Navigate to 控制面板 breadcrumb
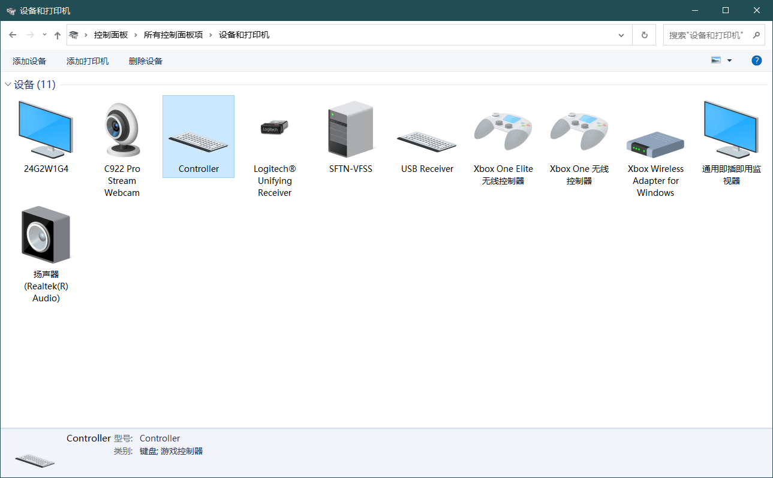Screen dimensions: 773x478 [111, 35]
